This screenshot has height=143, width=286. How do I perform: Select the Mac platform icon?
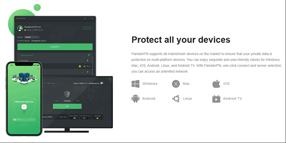176,84
